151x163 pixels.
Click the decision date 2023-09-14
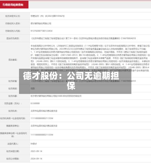point(36,151)
